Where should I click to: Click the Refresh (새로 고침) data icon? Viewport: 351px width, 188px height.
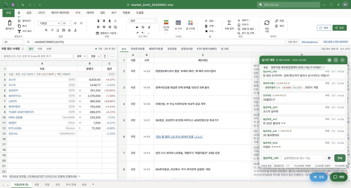coord(267,23)
